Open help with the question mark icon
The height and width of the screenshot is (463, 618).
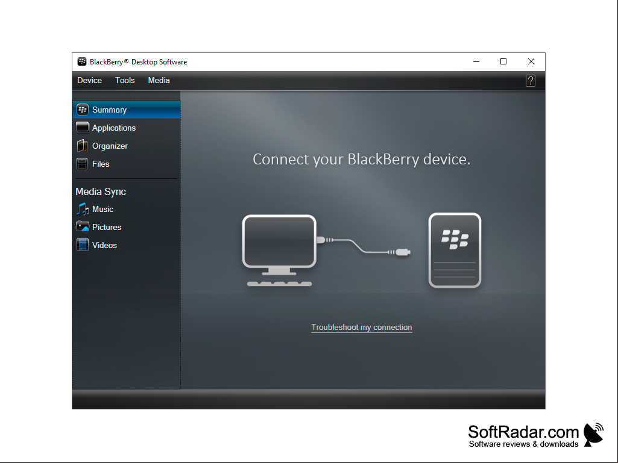click(531, 81)
